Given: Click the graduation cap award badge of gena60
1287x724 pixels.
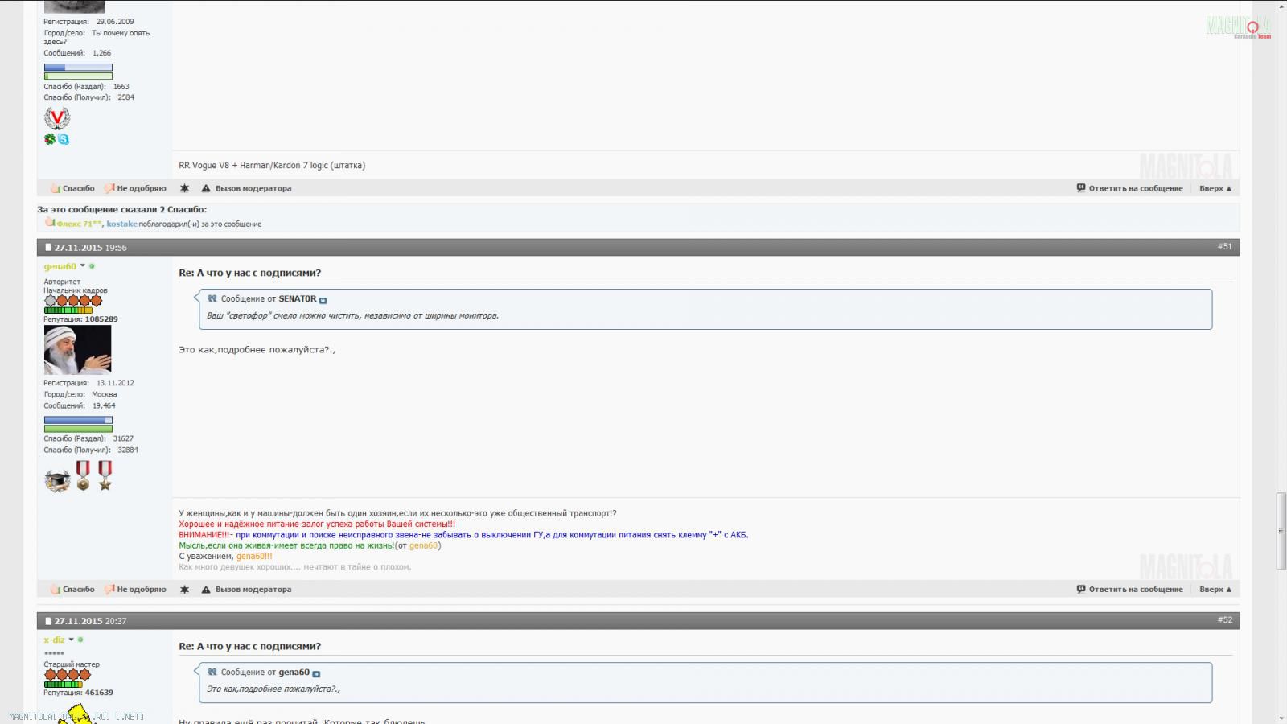Looking at the screenshot, I should 57,480.
